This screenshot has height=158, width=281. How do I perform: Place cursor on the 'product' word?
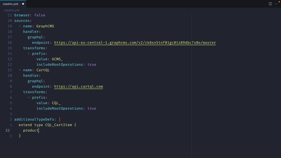tap(31, 130)
